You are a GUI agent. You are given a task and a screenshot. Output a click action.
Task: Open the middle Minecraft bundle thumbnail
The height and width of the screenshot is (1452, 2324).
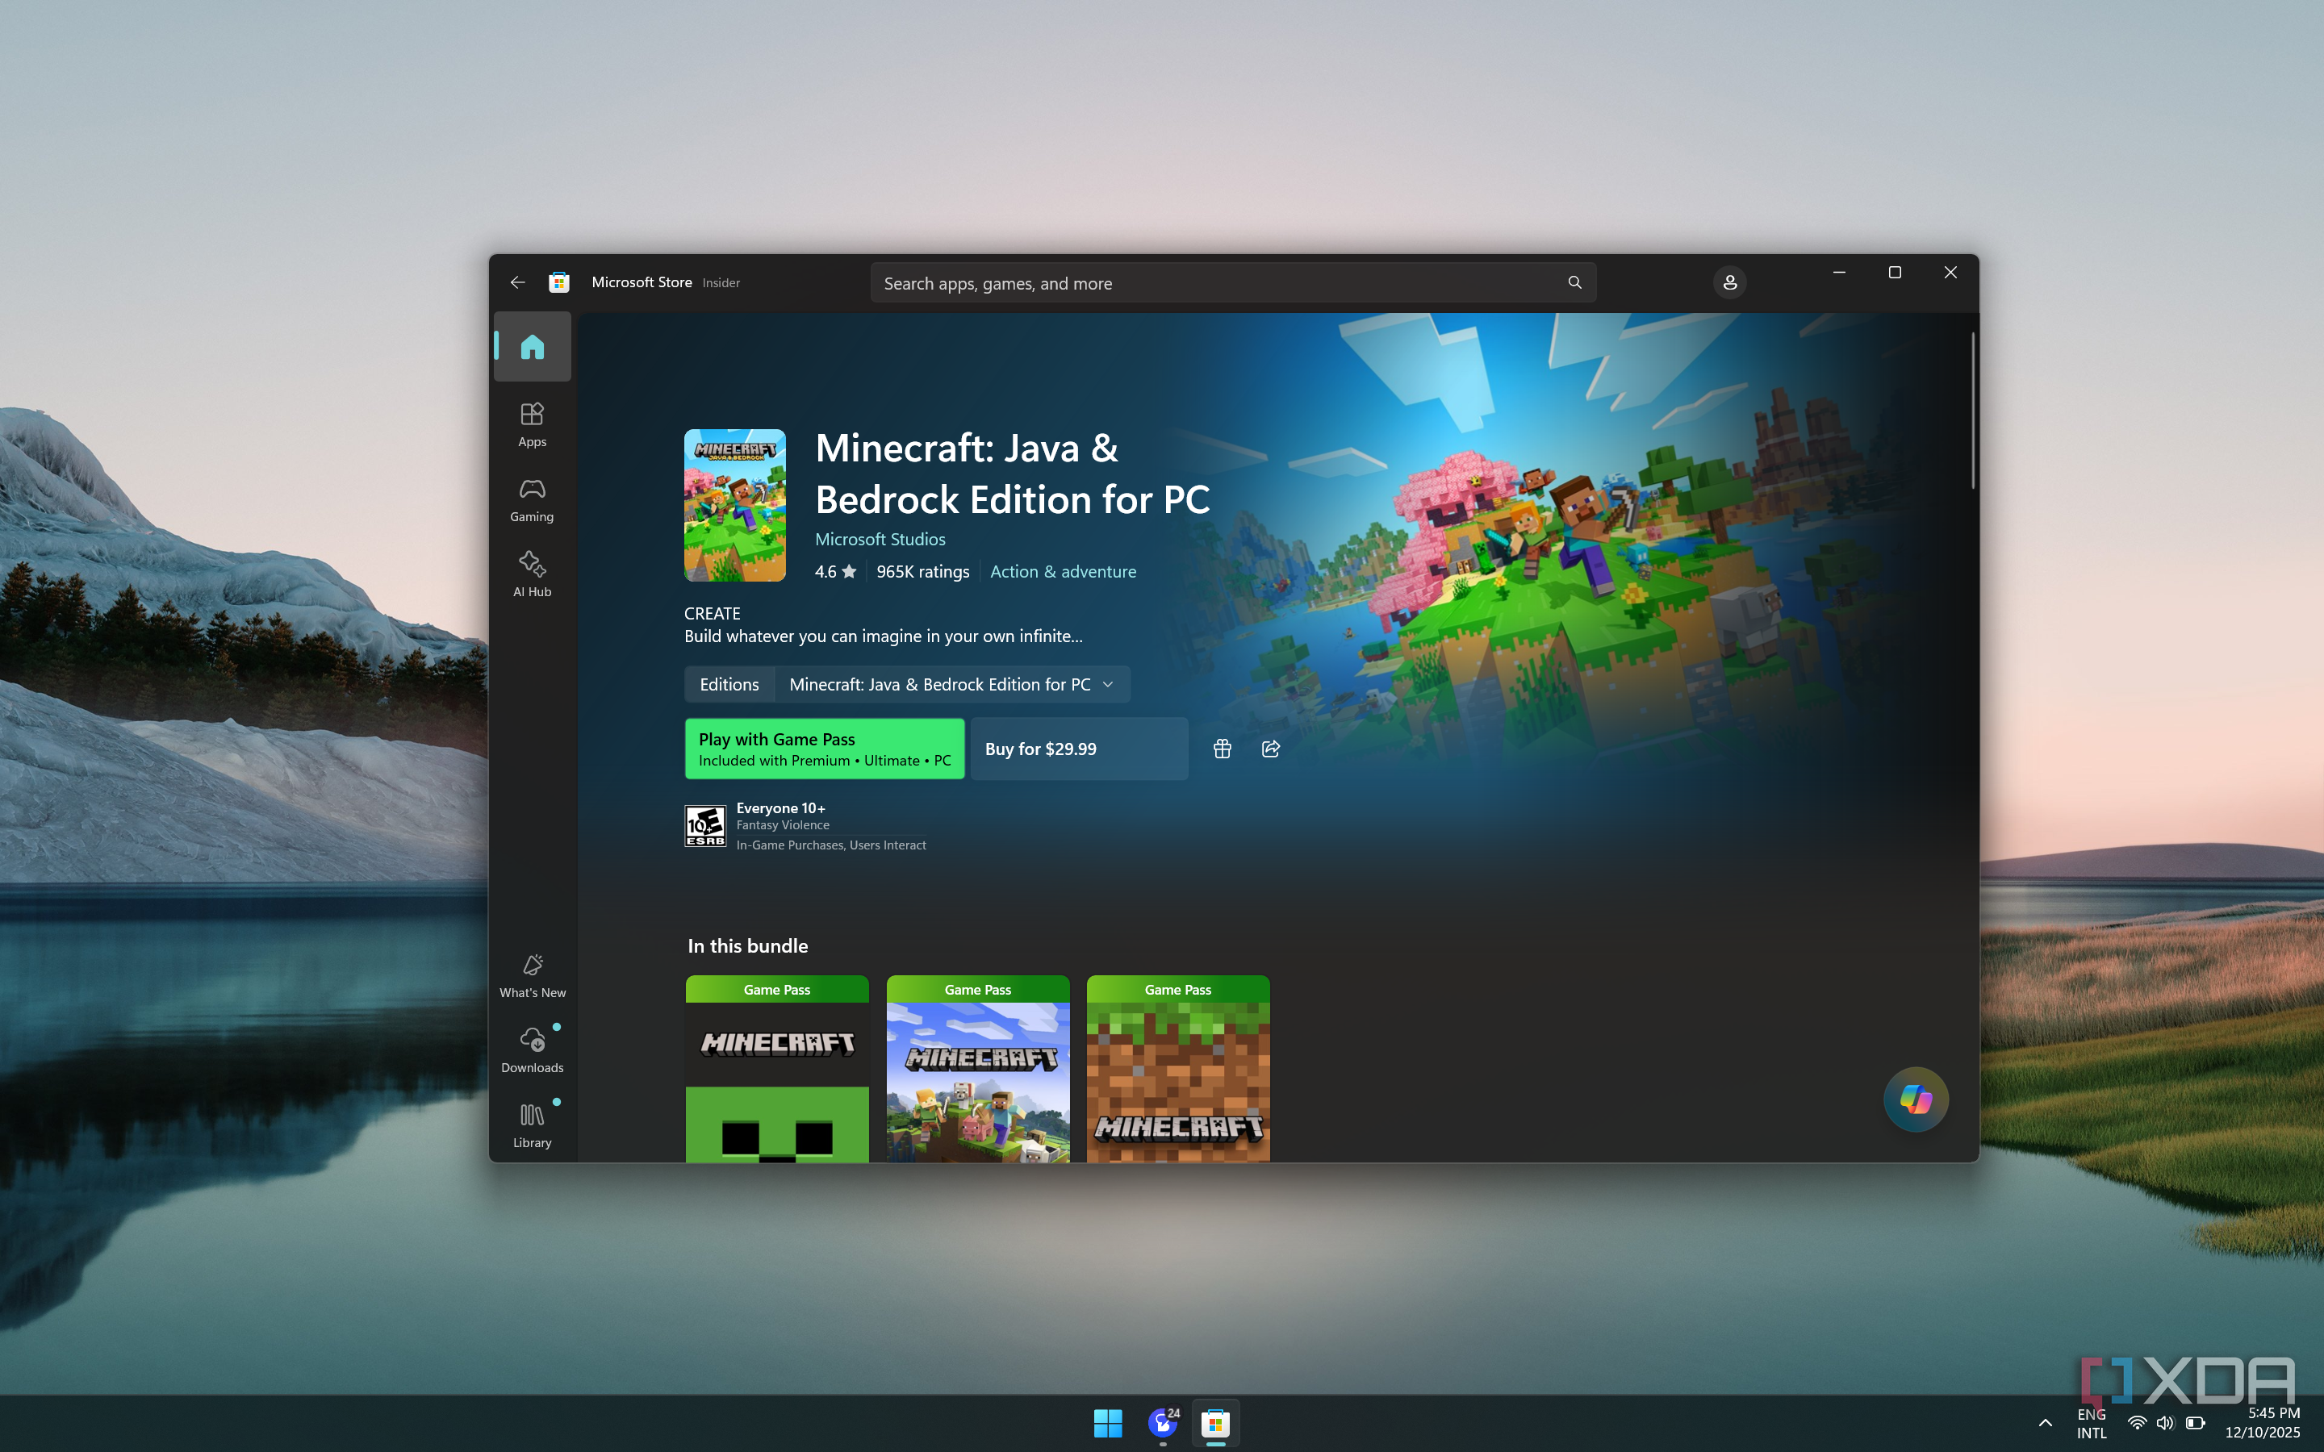pos(978,1069)
